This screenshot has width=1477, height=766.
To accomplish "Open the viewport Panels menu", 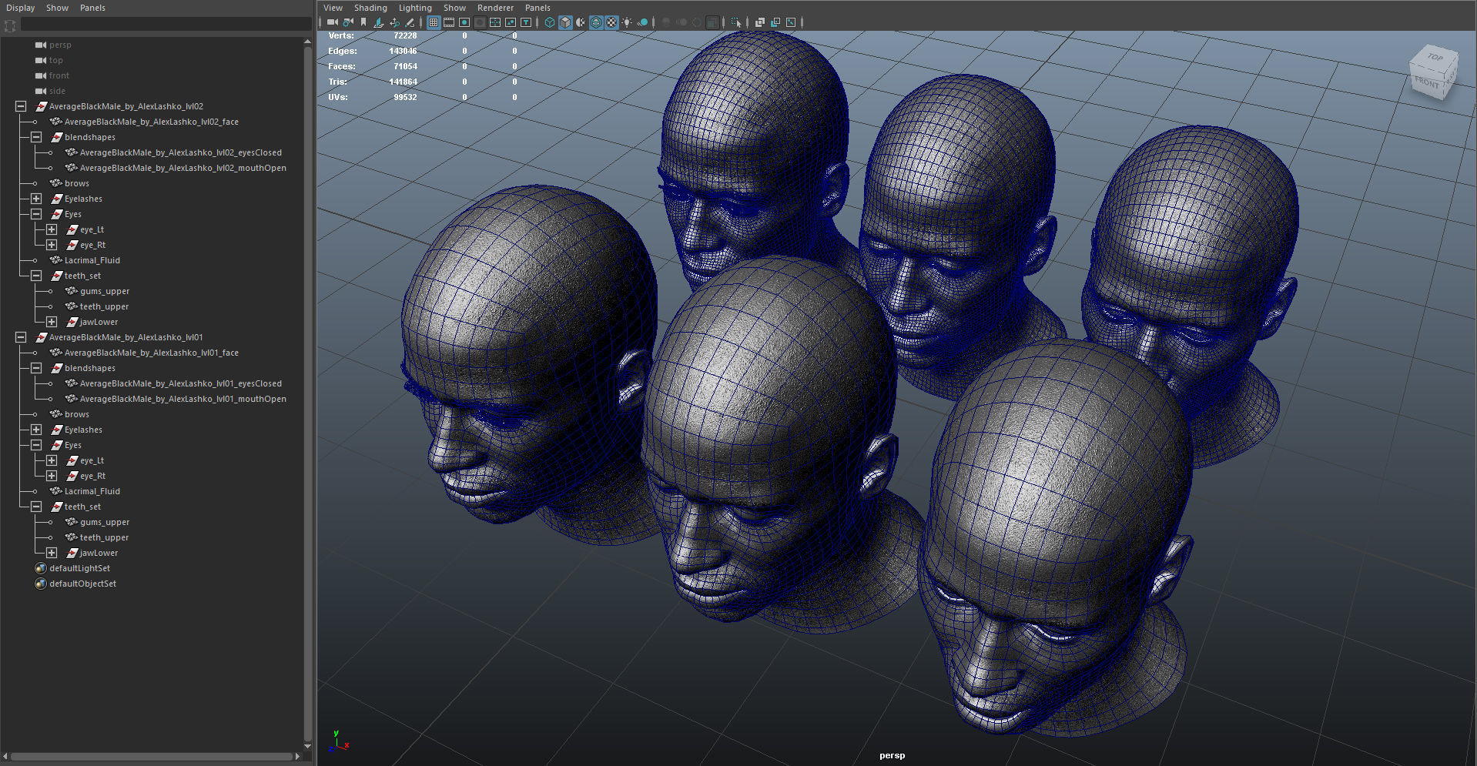I will click(x=538, y=8).
